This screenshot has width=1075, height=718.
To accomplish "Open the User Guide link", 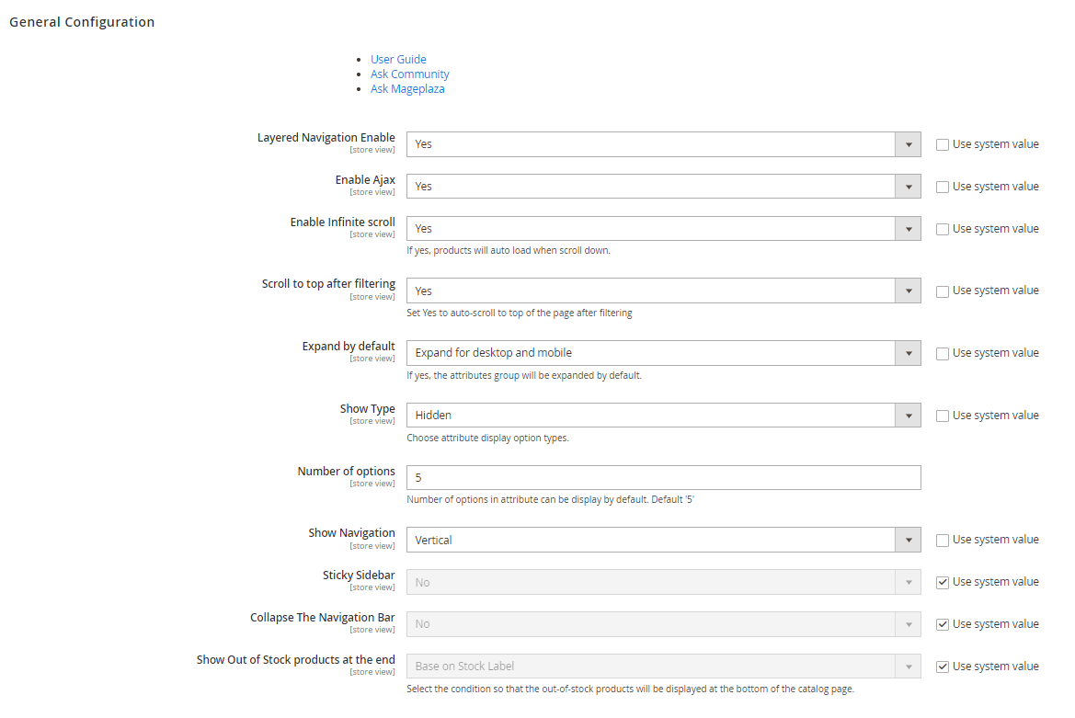I will (398, 59).
